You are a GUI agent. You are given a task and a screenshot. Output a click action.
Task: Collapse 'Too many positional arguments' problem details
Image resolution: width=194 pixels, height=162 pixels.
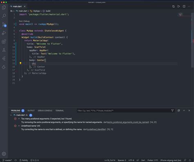point(19,119)
